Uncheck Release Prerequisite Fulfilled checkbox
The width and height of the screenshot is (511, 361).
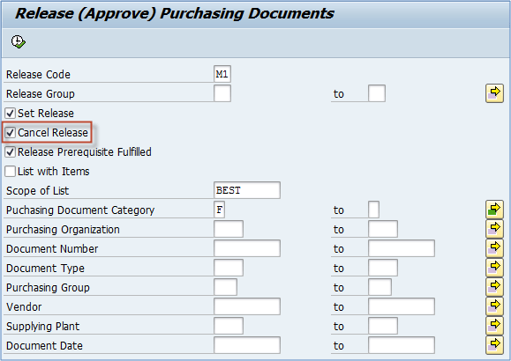click(x=10, y=151)
